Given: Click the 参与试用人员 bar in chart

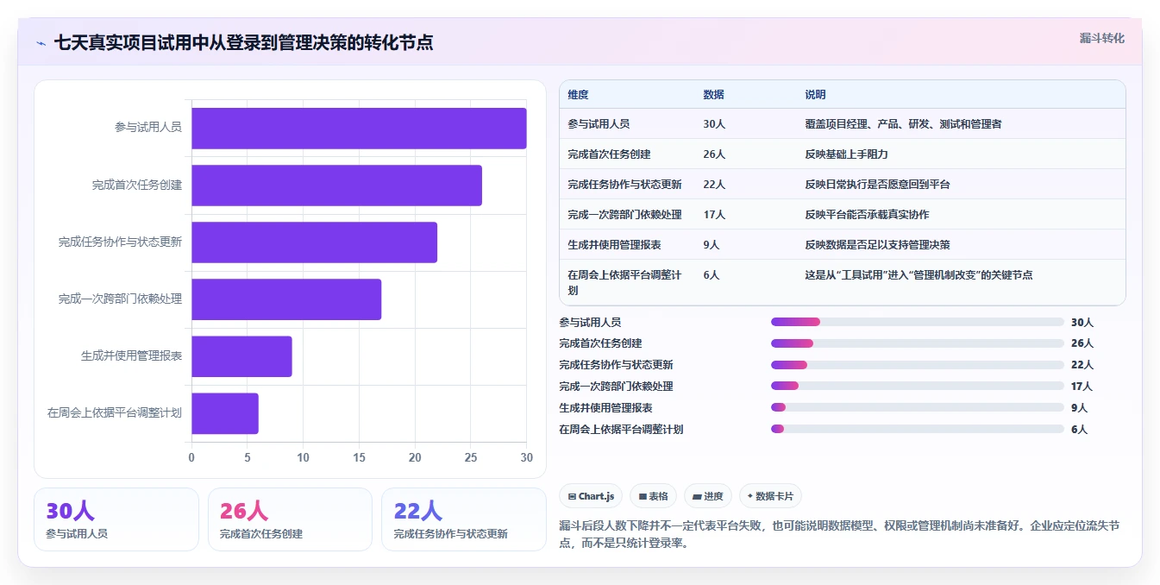Looking at the screenshot, I should click(x=359, y=129).
